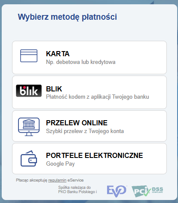
Task: Click the KARTA title text
Action: [58, 54]
